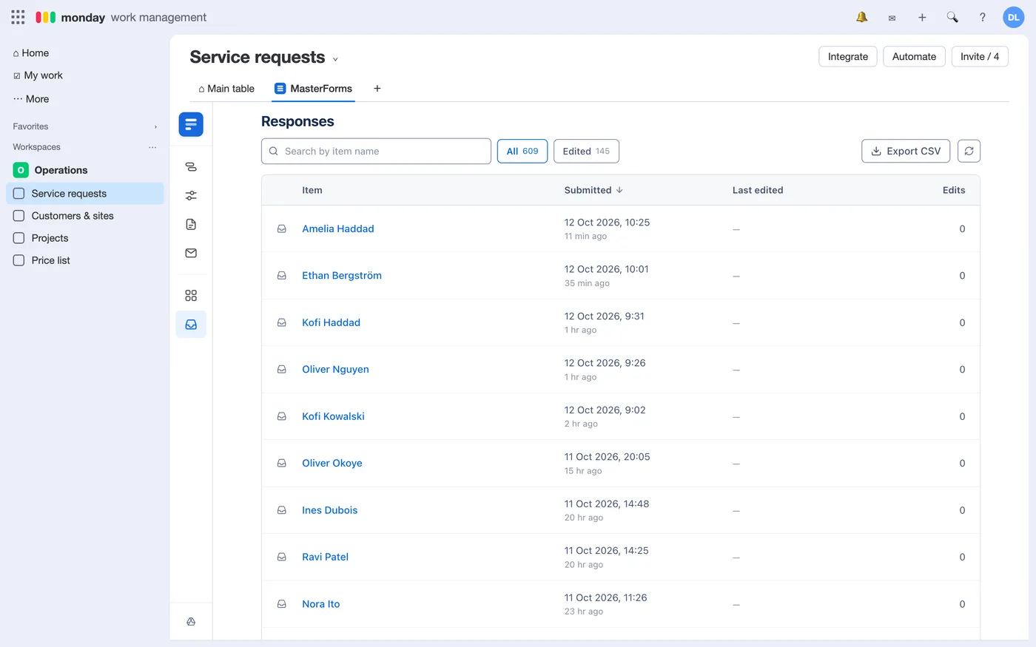Open the notifications bell
1036x647 pixels.
(x=862, y=17)
